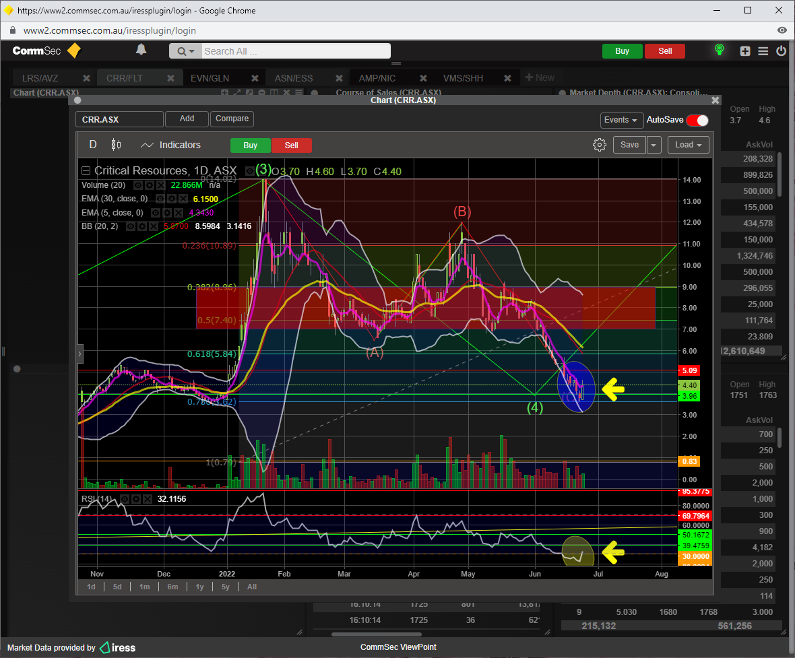Open the hamburger main menu
Viewport: 795px width, 658px height.
[763, 51]
